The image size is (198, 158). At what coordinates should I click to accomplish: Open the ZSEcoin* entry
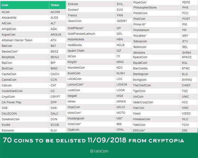tap(139, 130)
